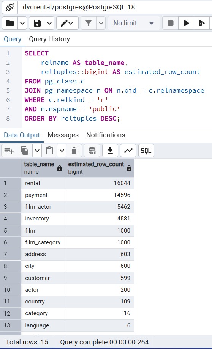Open the Messages tab
This screenshot has height=349, width=212.
(x=63, y=135)
